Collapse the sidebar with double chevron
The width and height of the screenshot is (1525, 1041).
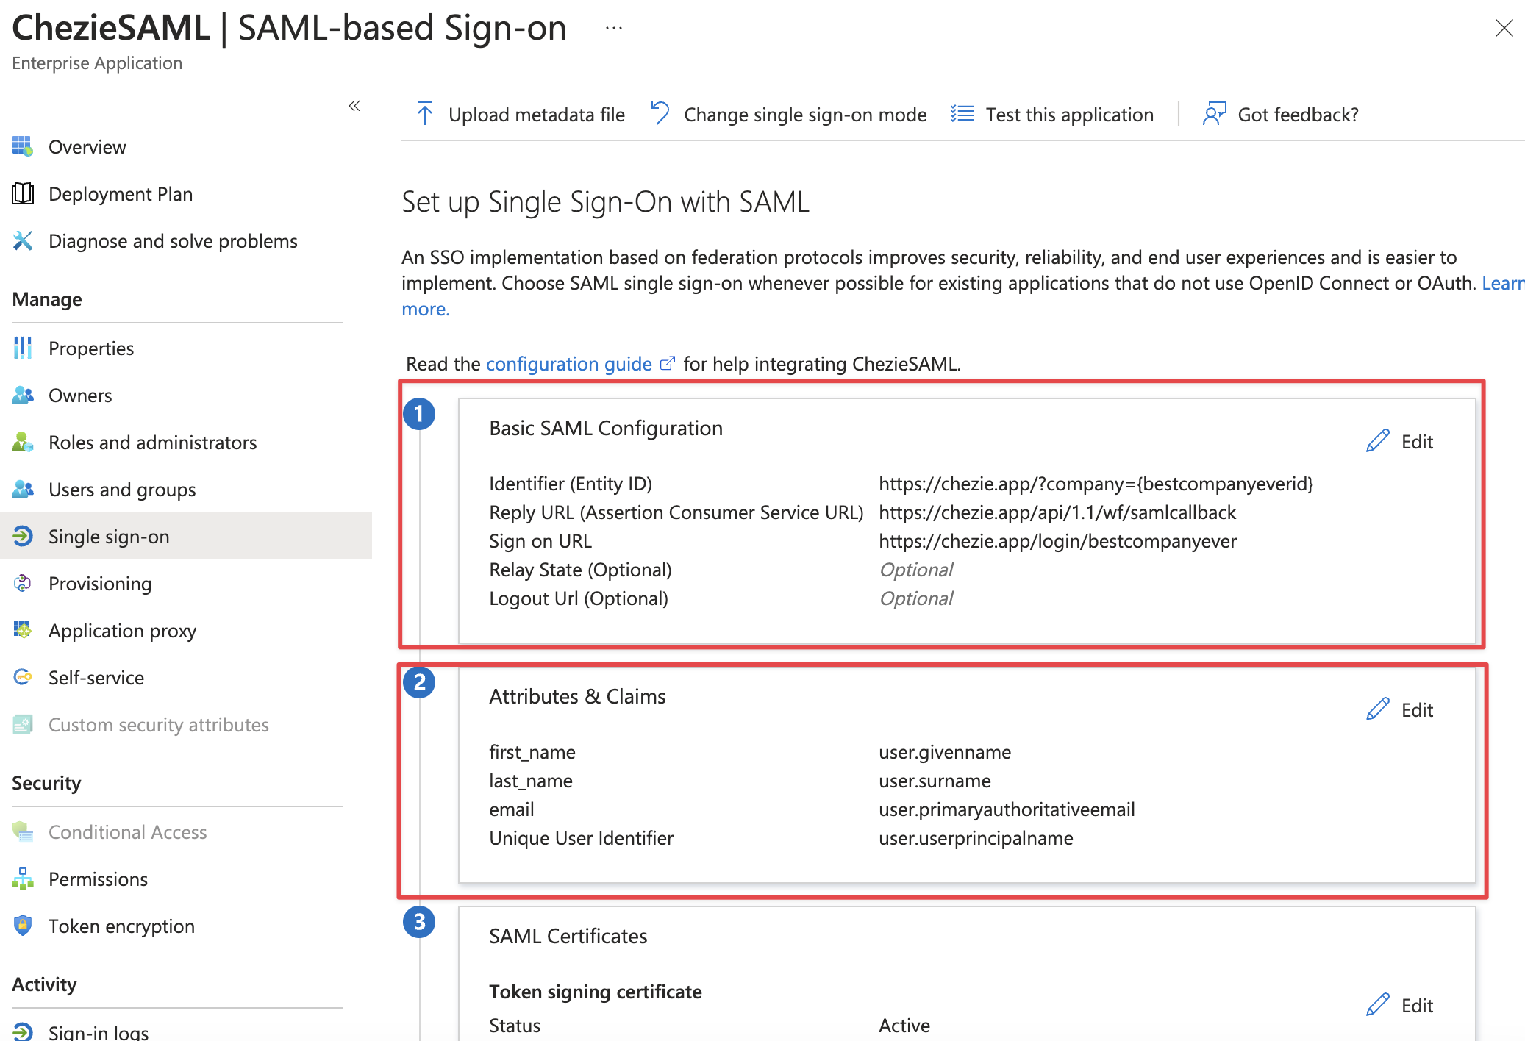[x=354, y=106]
